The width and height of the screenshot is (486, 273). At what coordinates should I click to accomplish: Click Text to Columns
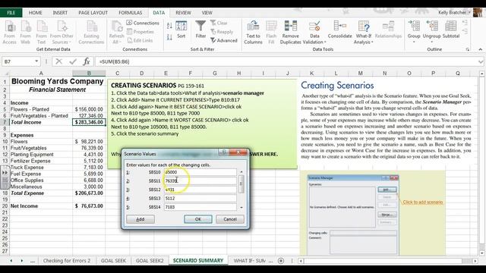[x=253, y=32]
